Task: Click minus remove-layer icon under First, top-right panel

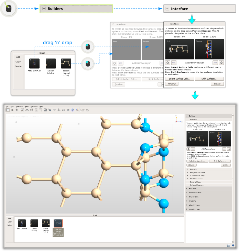Action: click(174, 63)
